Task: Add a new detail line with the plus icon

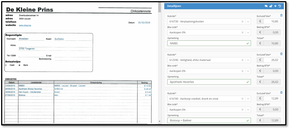Action: (x=275, y=6)
